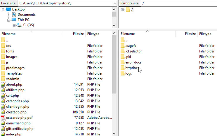Select Documents in the local tree
Screen dimensions: 217x136
(x=27, y=15)
